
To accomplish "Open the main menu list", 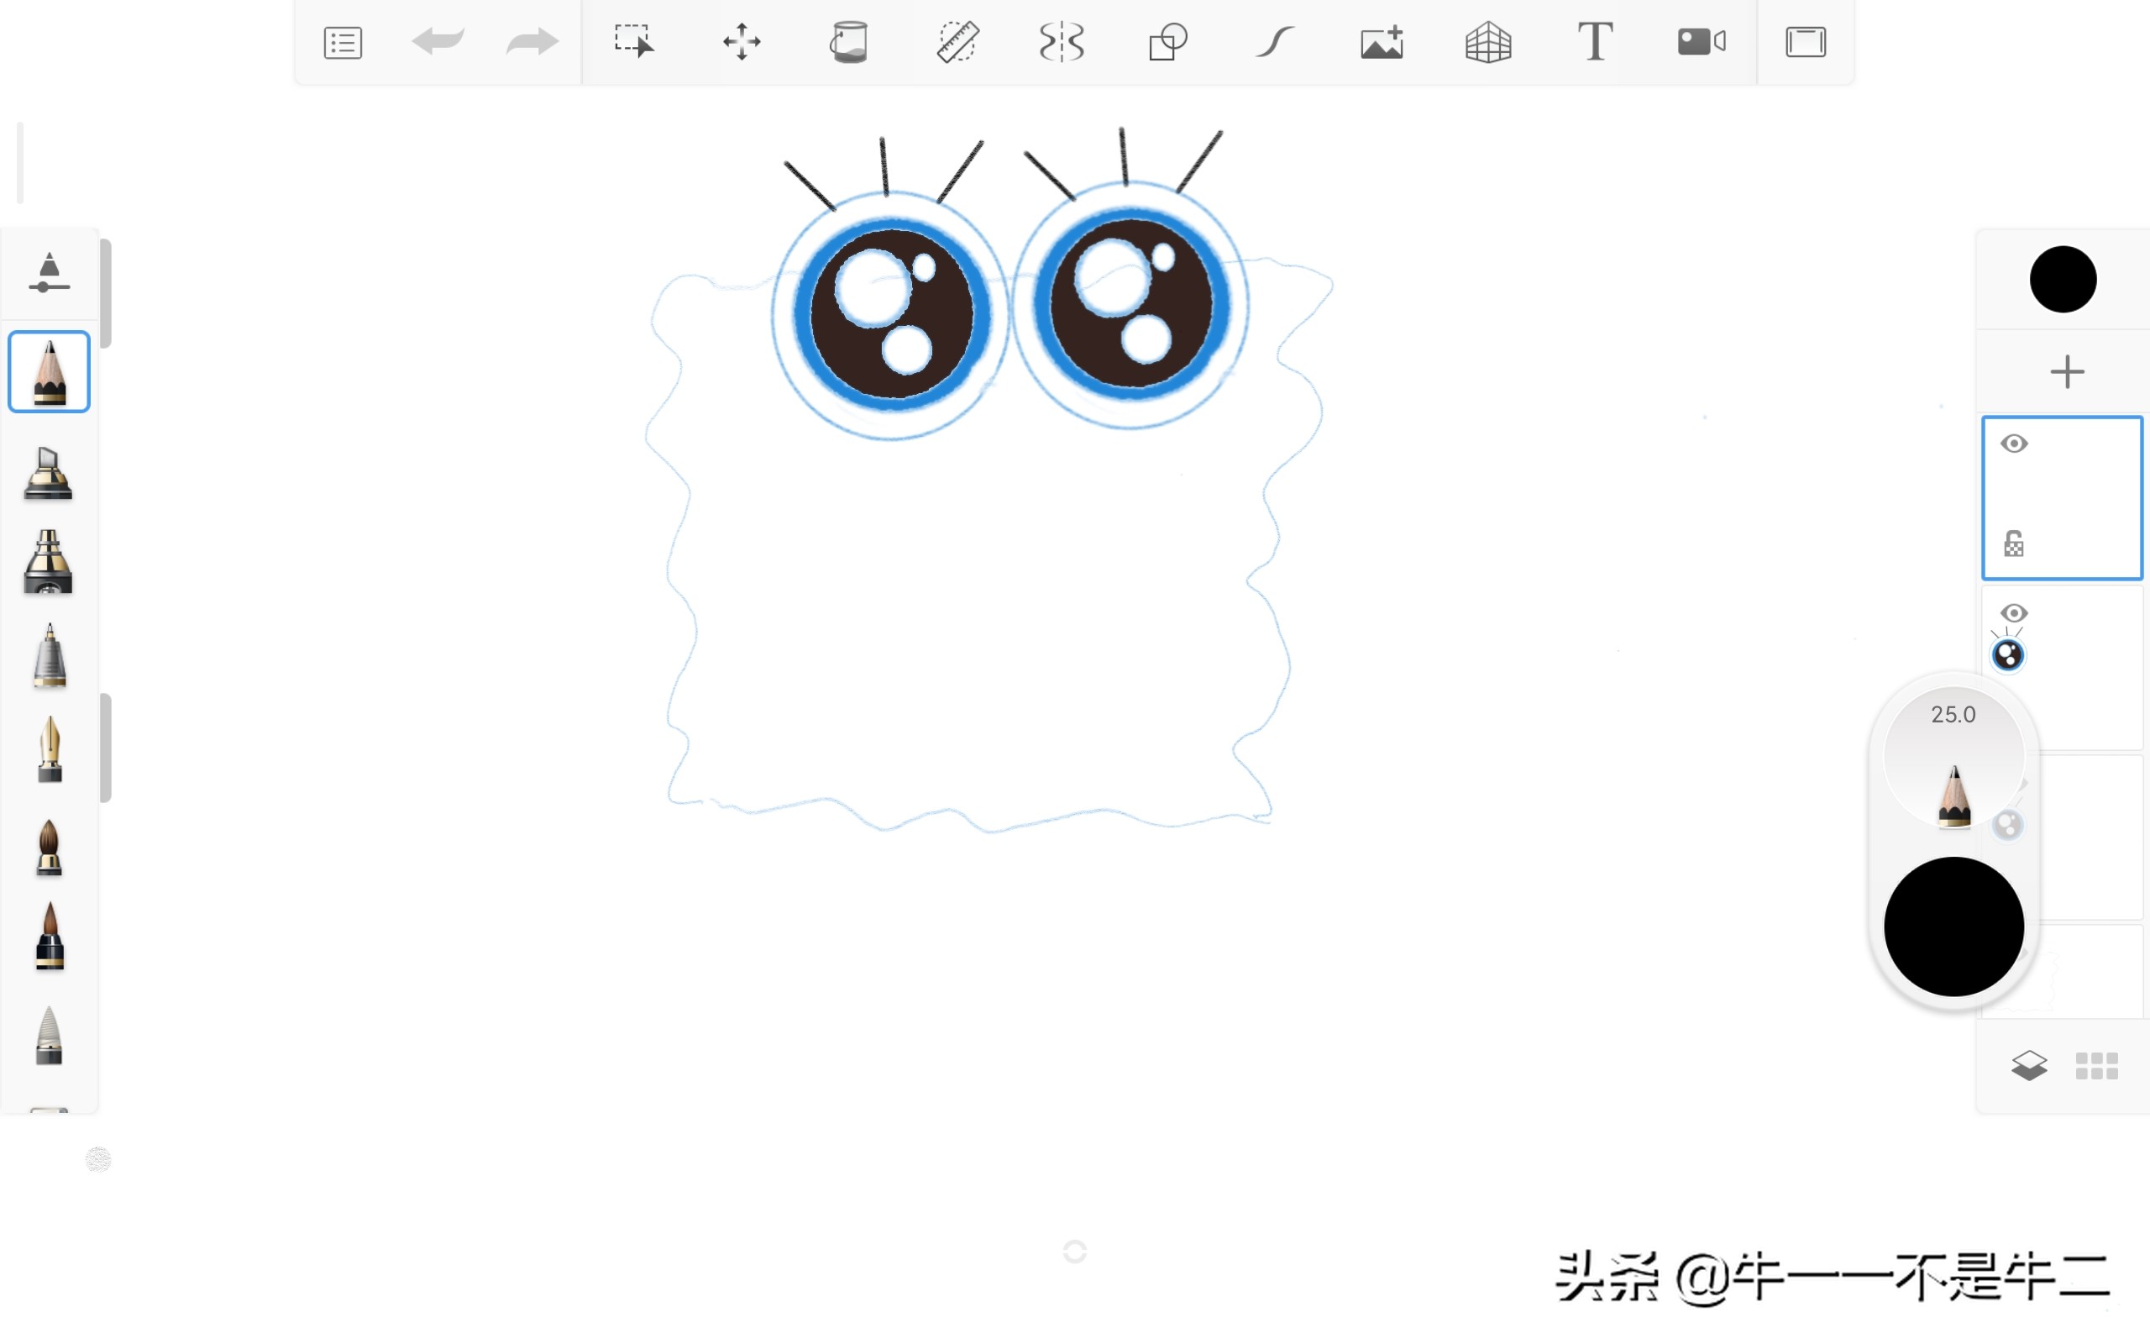I will click(343, 42).
